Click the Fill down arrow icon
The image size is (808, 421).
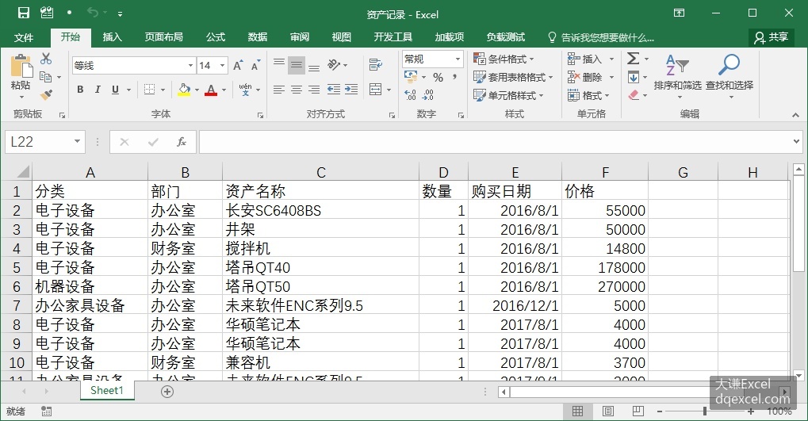634,77
